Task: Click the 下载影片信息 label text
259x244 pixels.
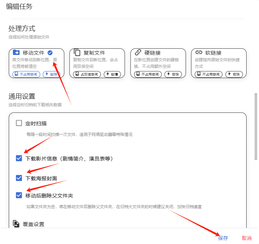Action: 69,159
